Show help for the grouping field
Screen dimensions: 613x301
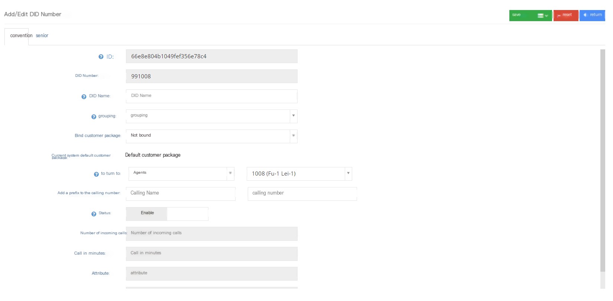pyautogui.click(x=94, y=117)
